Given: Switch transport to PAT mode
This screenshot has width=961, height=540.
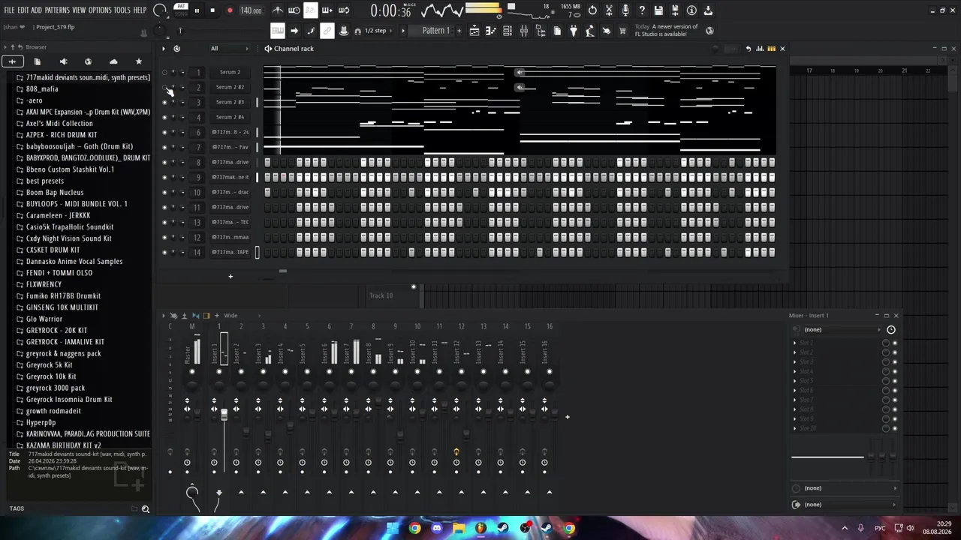Looking at the screenshot, I should pos(181,7).
